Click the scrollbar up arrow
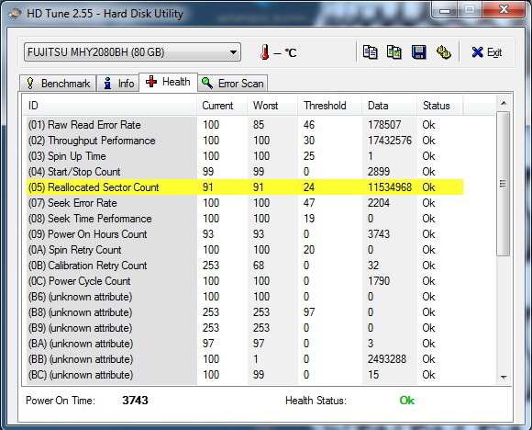The height and width of the screenshot is (430, 532). (504, 103)
